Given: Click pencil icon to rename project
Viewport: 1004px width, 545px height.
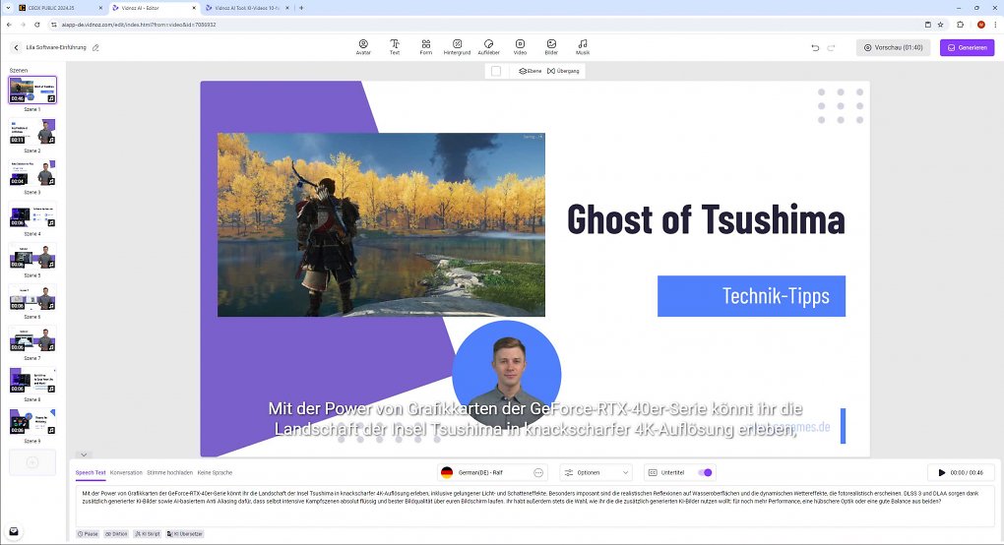Looking at the screenshot, I should coord(95,47).
